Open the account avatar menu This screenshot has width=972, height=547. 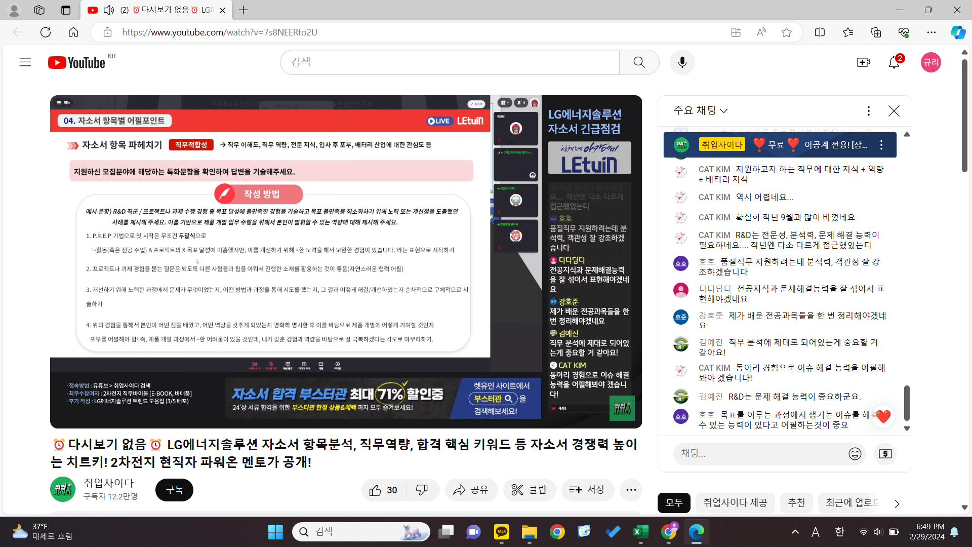point(930,62)
